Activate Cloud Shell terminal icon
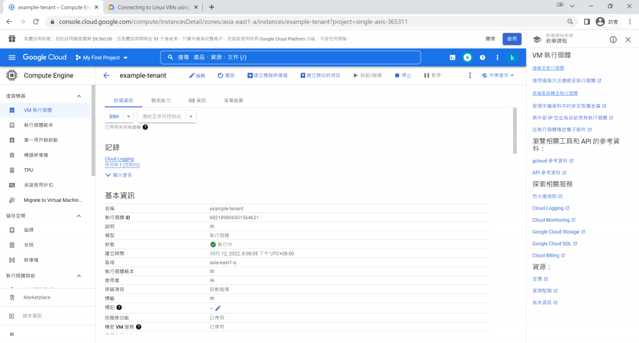 coord(452,57)
